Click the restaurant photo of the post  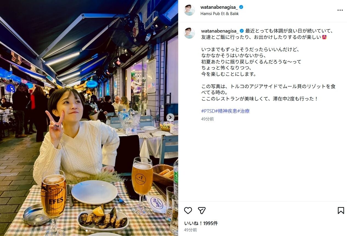(x=89, y=118)
